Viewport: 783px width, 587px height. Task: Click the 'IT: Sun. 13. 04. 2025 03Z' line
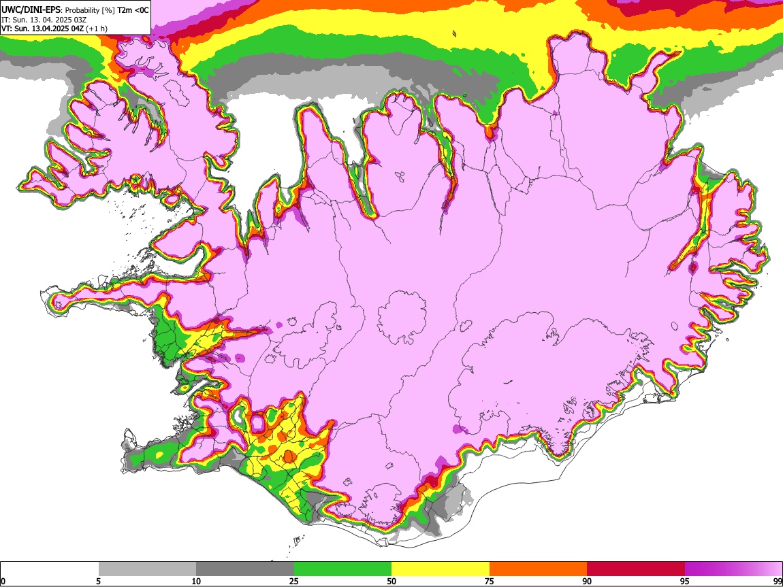coord(44,20)
